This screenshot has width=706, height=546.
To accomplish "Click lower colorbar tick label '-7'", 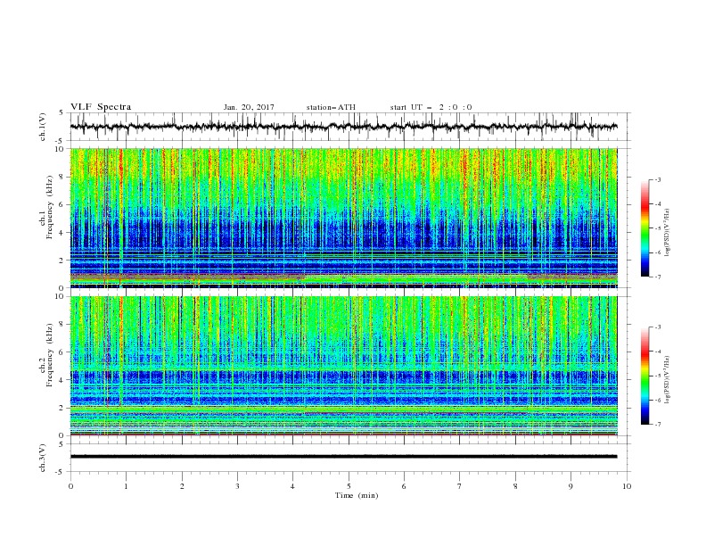I will pos(658,424).
